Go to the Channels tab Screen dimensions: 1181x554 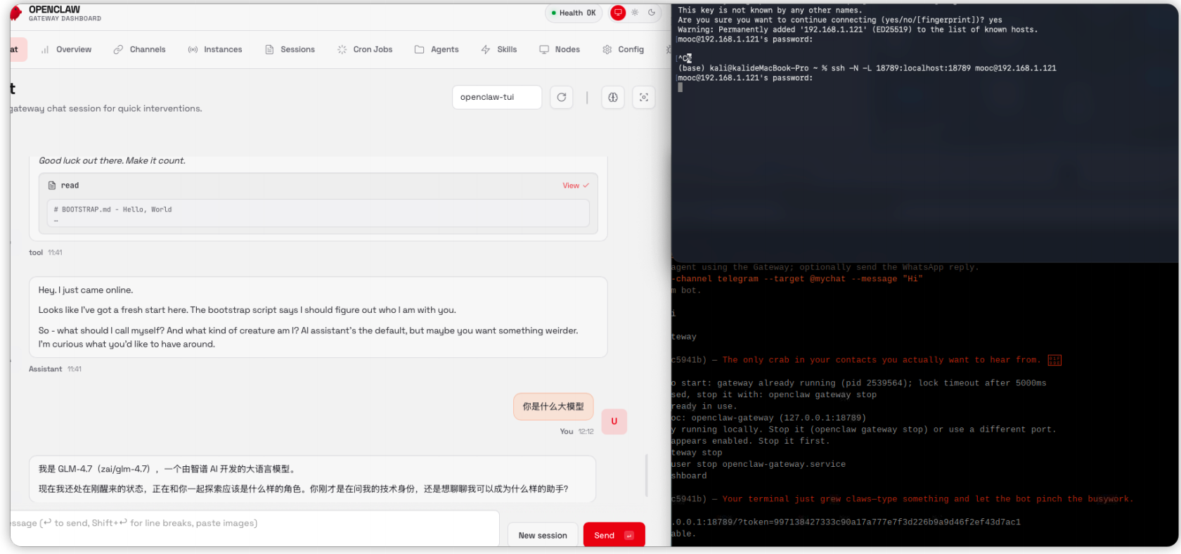[139, 49]
